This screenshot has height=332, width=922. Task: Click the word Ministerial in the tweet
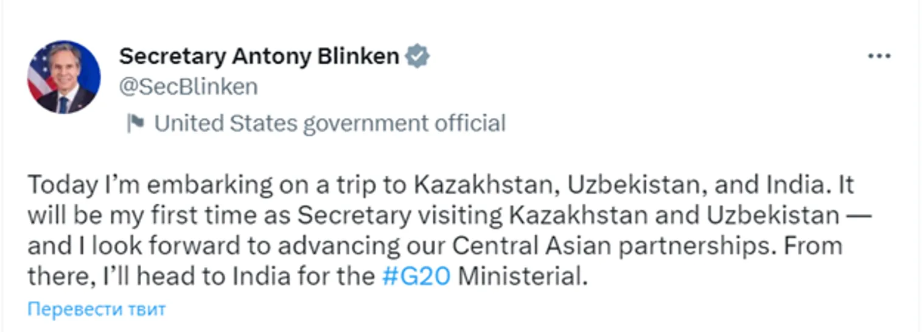[x=523, y=277]
